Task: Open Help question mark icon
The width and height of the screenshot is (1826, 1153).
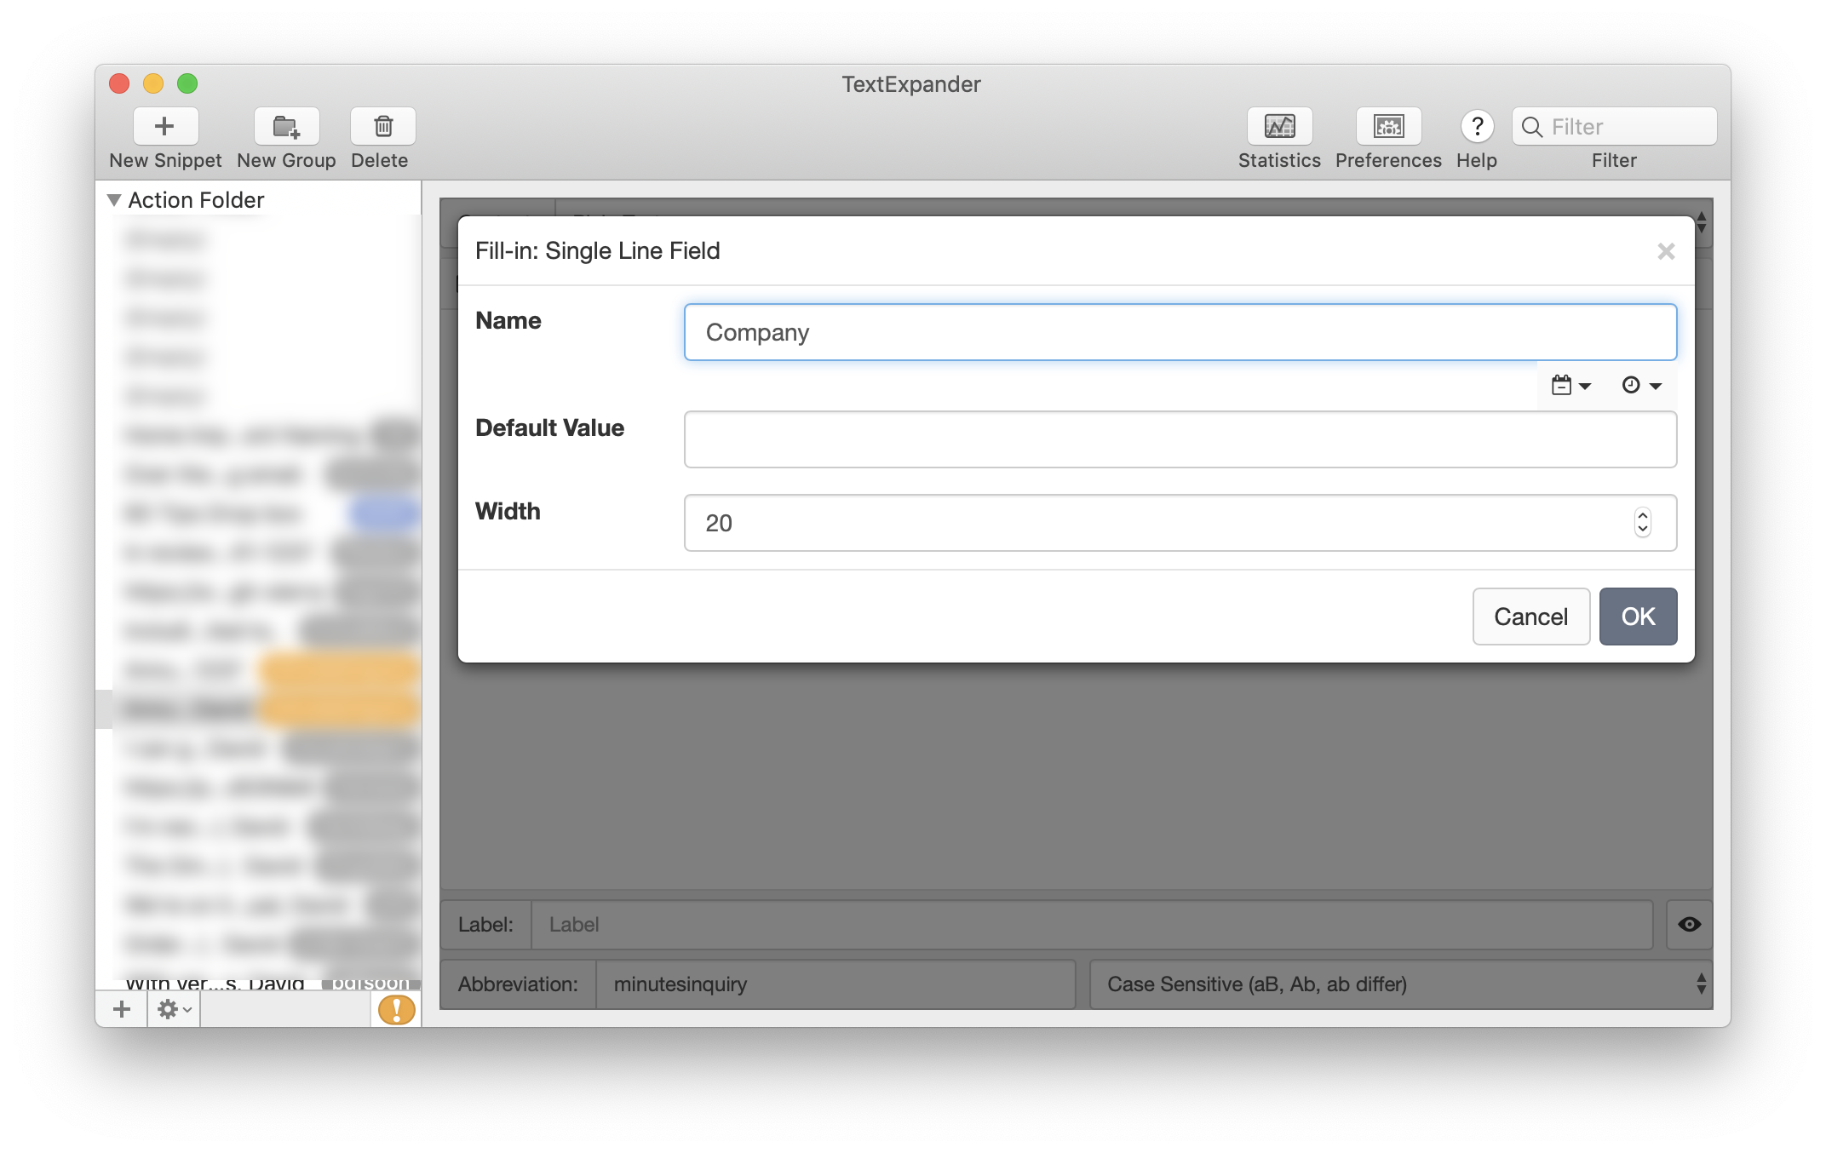Action: tap(1477, 126)
